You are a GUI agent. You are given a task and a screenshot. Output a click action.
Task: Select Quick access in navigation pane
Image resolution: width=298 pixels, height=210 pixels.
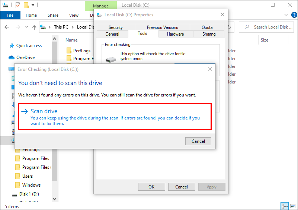tap(29, 46)
